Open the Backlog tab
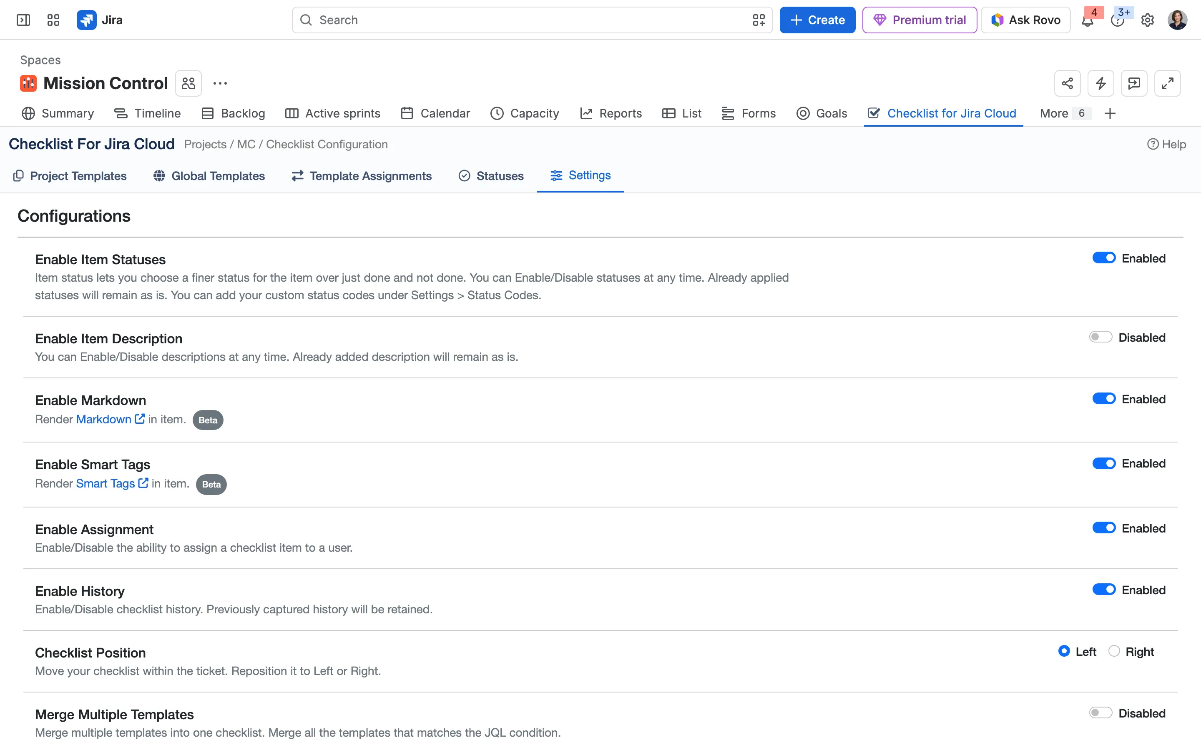 coord(233,113)
